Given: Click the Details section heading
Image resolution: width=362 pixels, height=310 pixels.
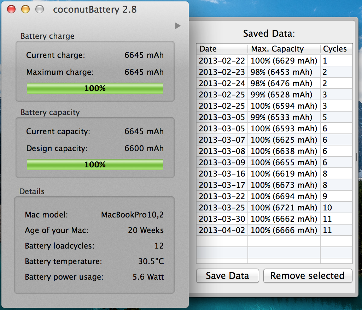Looking at the screenshot, I should coord(32,191).
